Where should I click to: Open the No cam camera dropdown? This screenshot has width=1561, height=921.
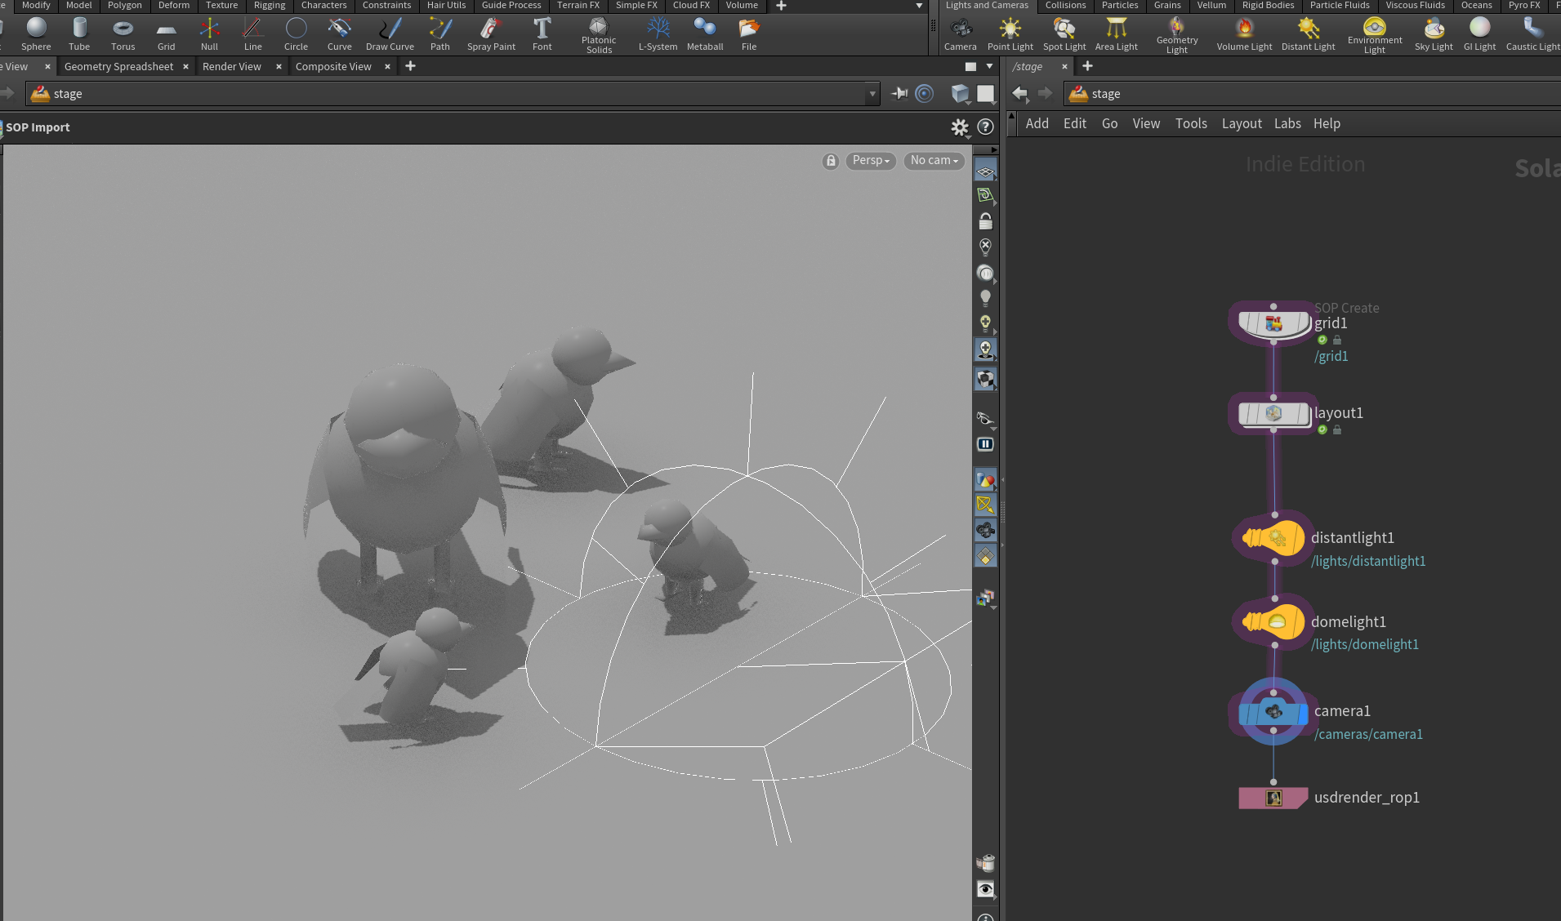tap(934, 161)
